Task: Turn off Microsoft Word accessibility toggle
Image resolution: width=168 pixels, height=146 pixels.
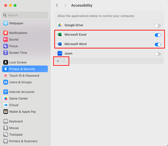Action: 158,45
